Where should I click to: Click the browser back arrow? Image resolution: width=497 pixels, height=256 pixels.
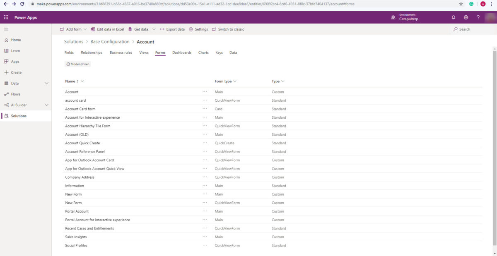tap(5, 4)
